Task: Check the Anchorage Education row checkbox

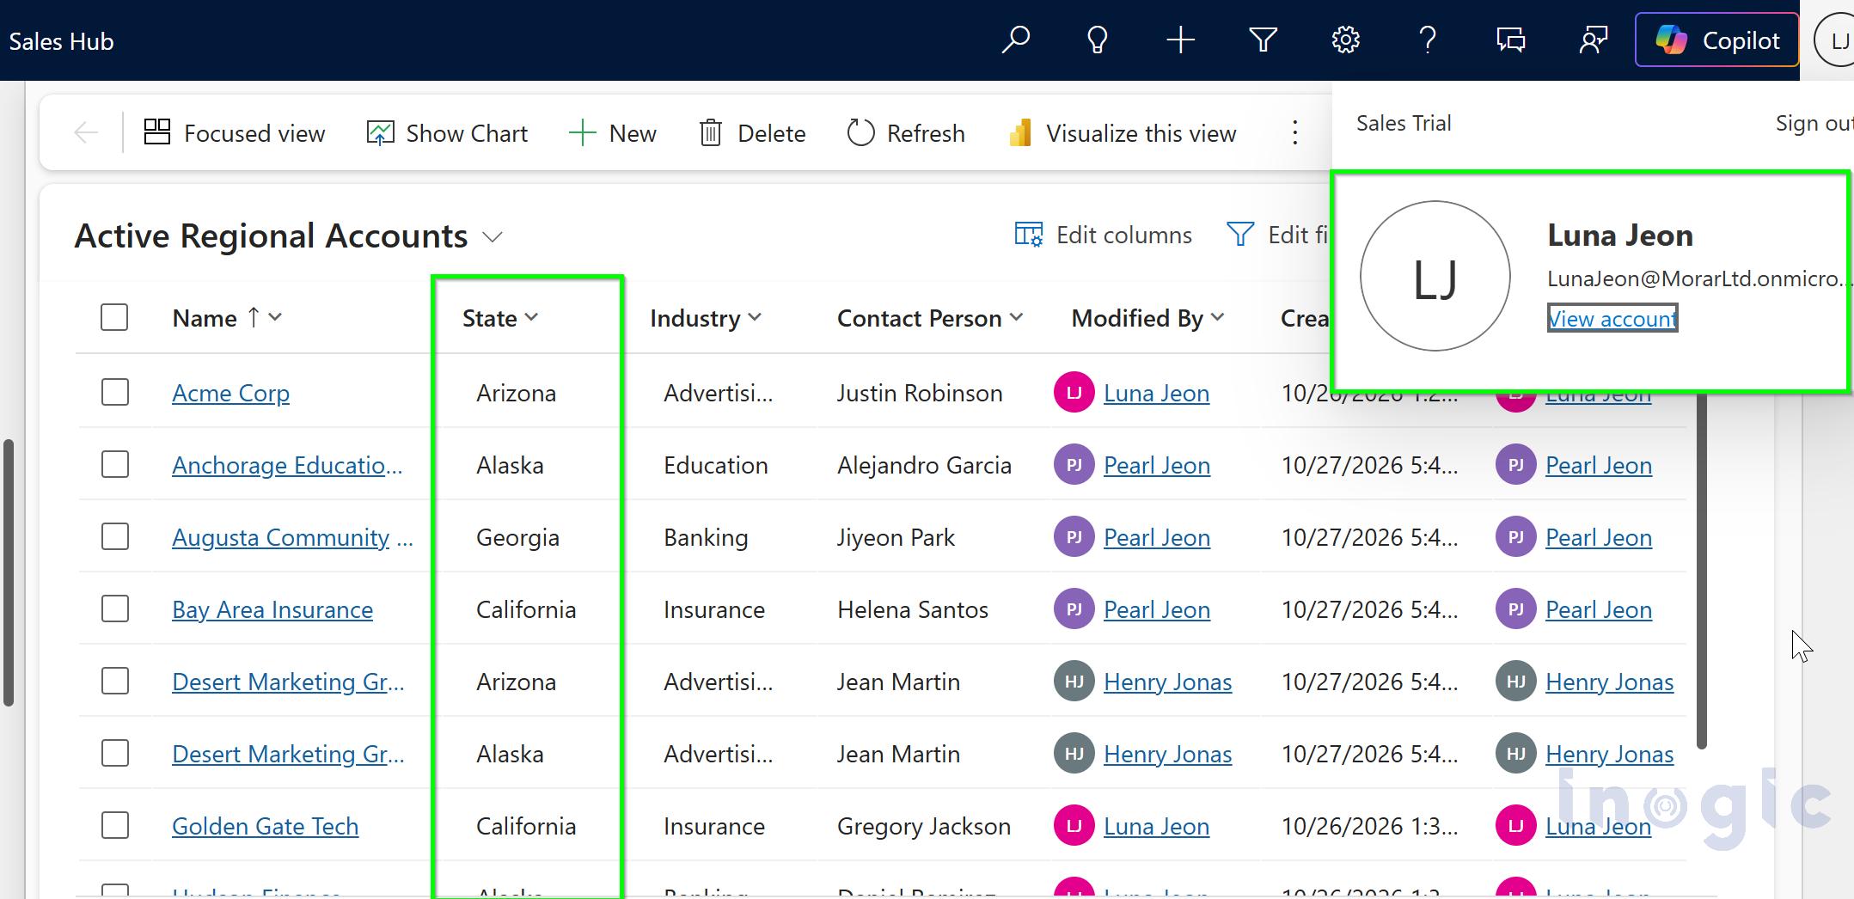Action: 114,464
